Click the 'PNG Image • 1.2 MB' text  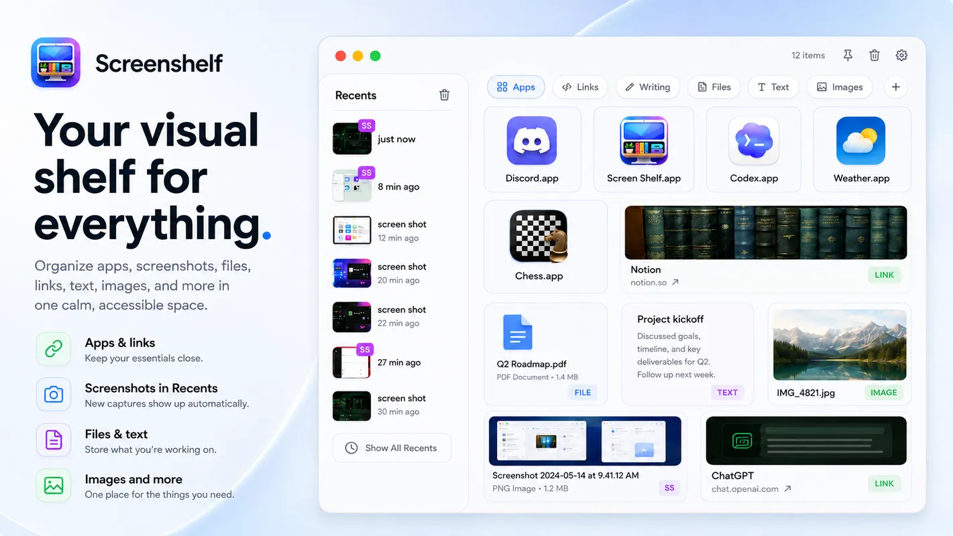(530, 488)
